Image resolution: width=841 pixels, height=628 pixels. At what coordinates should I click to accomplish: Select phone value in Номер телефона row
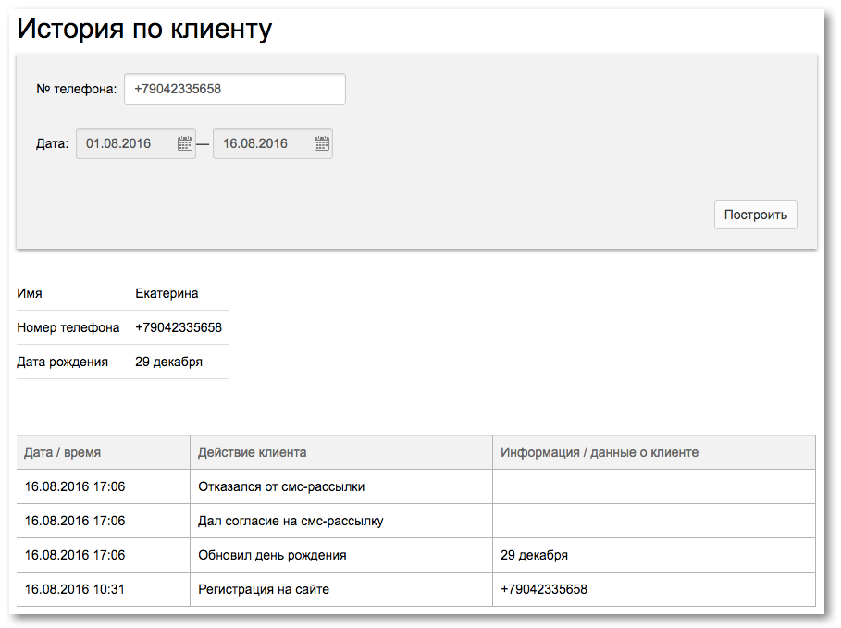(179, 327)
